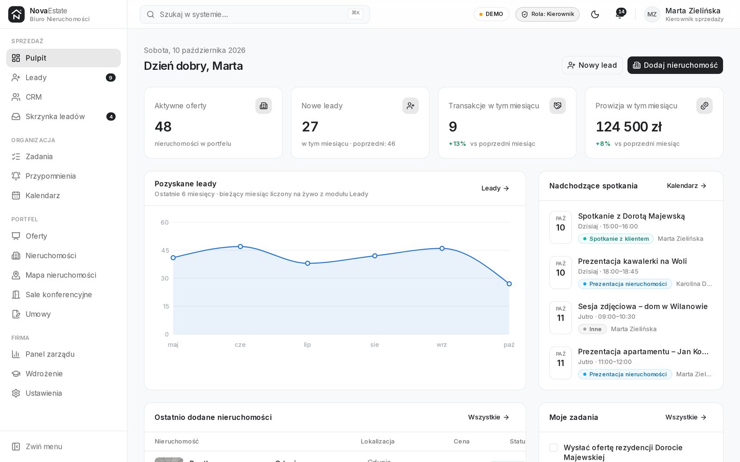Check the Wysłać ofertę rezydencji task checkbox
740x462 pixels.
(x=553, y=448)
